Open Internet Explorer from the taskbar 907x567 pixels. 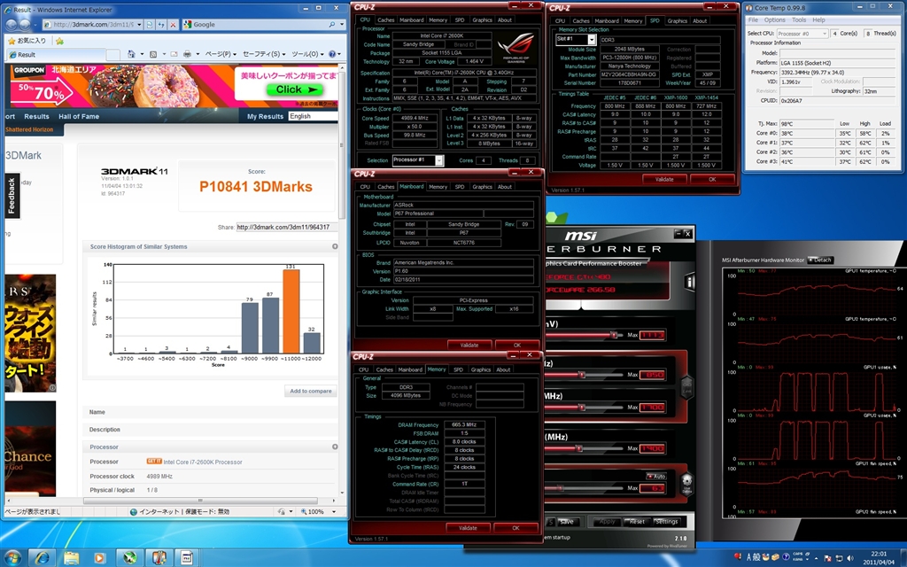(x=42, y=557)
